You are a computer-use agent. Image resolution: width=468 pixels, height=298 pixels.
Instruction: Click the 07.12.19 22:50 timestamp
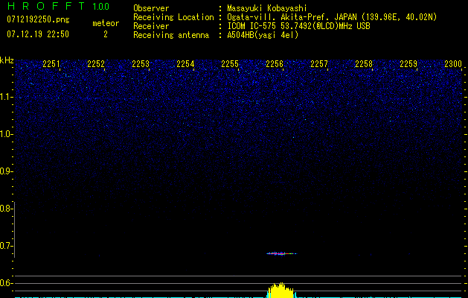tap(37, 34)
